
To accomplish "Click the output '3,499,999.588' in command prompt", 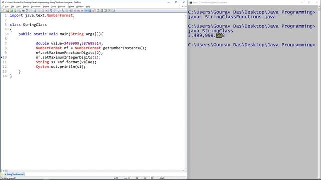I will 206,35.
